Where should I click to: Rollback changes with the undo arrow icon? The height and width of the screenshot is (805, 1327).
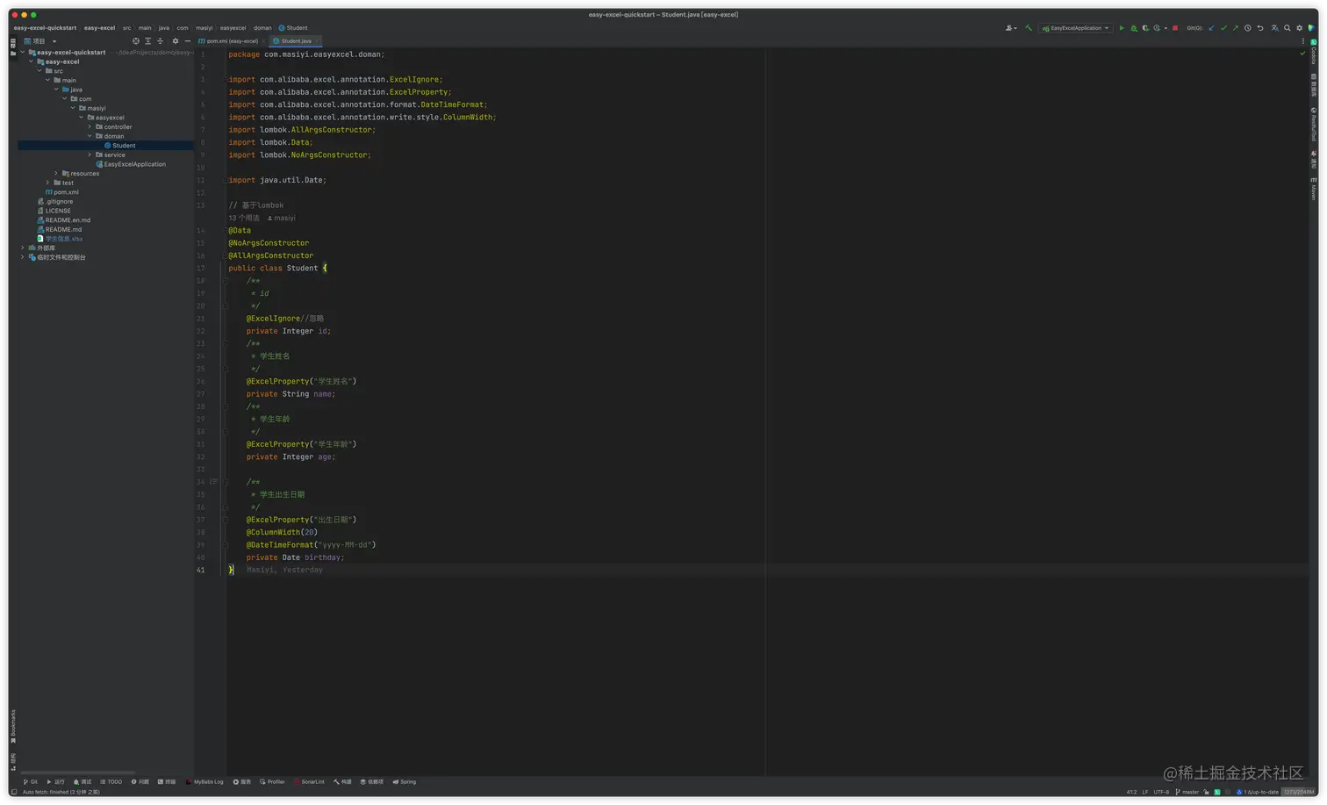[x=1260, y=28]
